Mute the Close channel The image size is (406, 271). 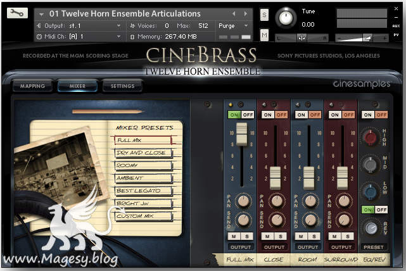[x=267, y=236]
